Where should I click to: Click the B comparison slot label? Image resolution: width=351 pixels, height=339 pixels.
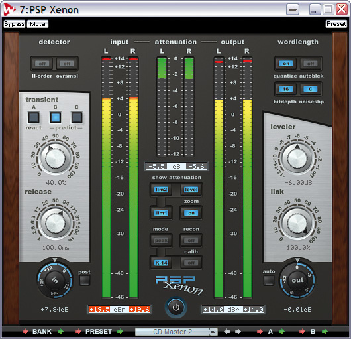313,332
